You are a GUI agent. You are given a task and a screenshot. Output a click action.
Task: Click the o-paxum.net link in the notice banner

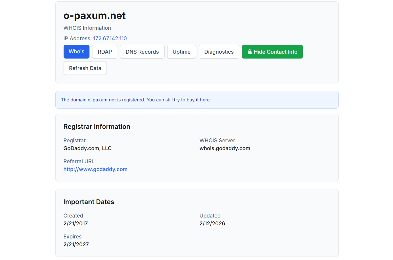pos(102,100)
